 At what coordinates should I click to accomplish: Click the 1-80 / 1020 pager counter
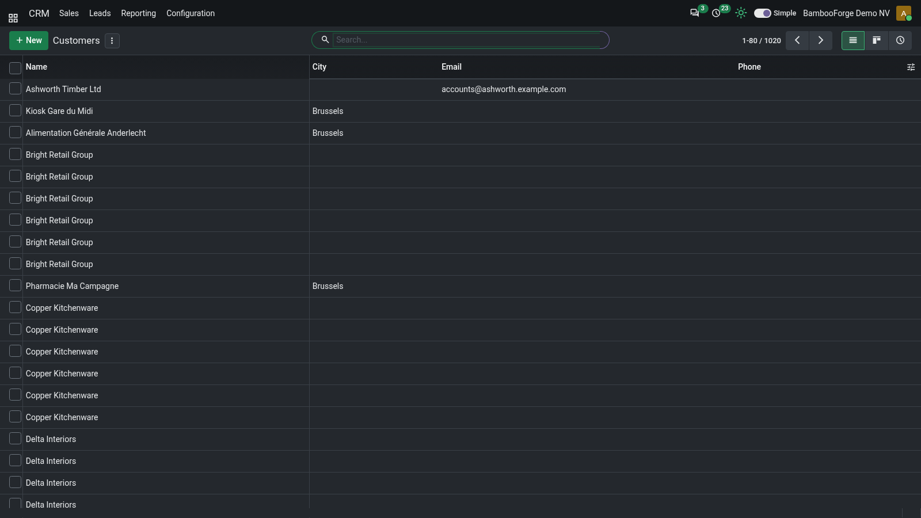[x=761, y=41]
